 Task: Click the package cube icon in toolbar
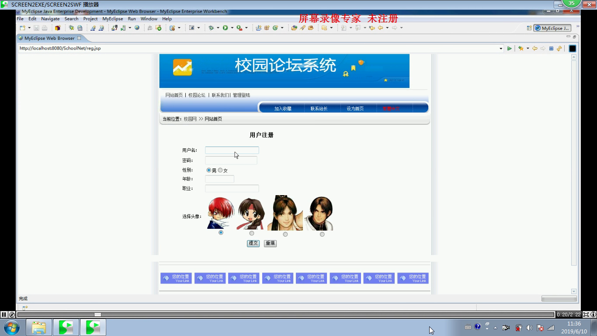pos(57,28)
